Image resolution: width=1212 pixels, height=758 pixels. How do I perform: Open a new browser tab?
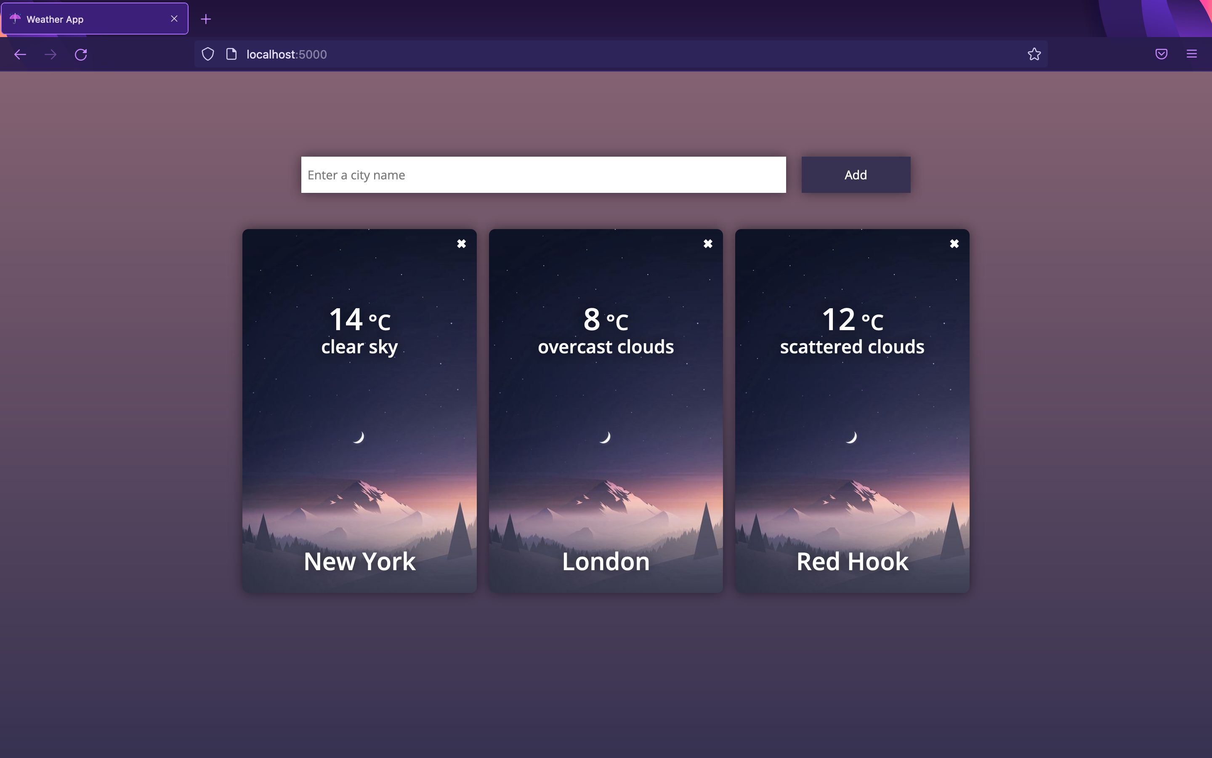(x=206, y=19)
